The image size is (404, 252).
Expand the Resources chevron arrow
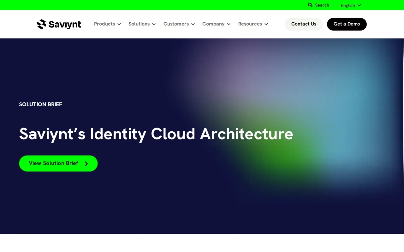click(266, 24)
